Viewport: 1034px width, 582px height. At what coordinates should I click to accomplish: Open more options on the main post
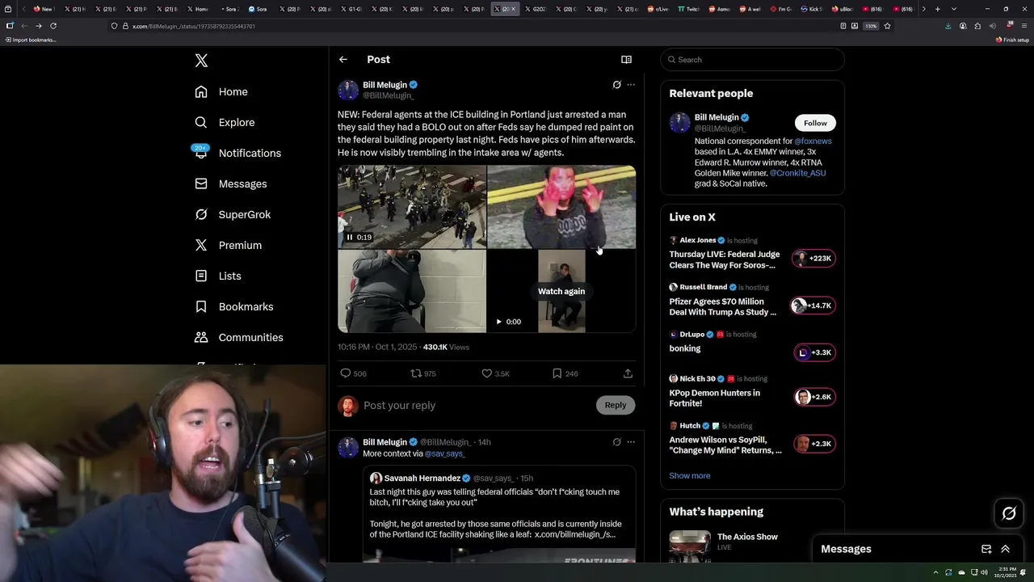631,84
